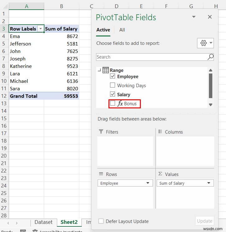Click the Filters funnel icon
The height and width of the screenshot is (232, 226).
[x=101, y=131]
